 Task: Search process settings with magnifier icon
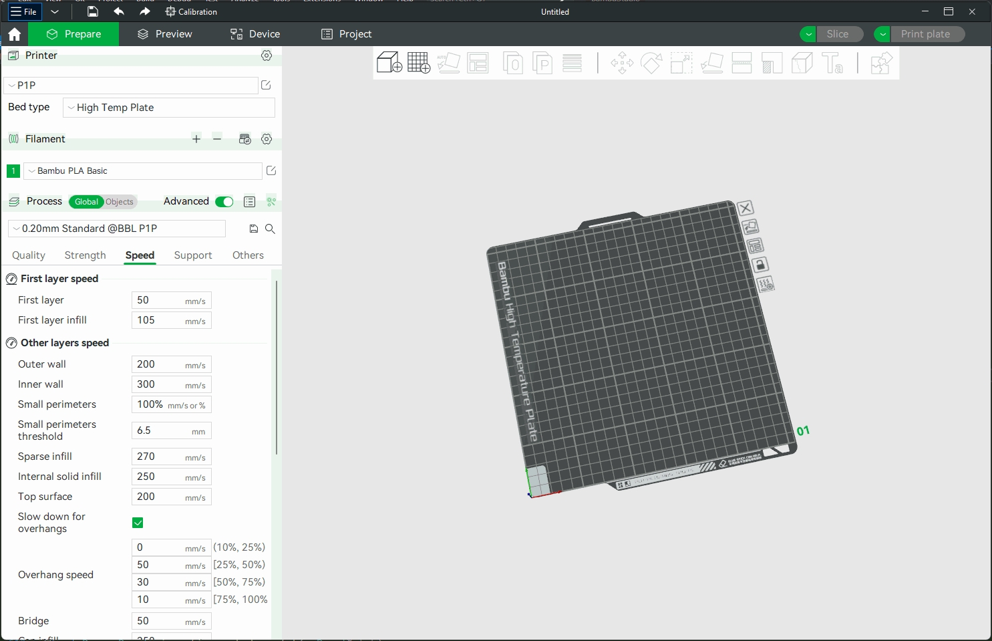coord(270,229)
